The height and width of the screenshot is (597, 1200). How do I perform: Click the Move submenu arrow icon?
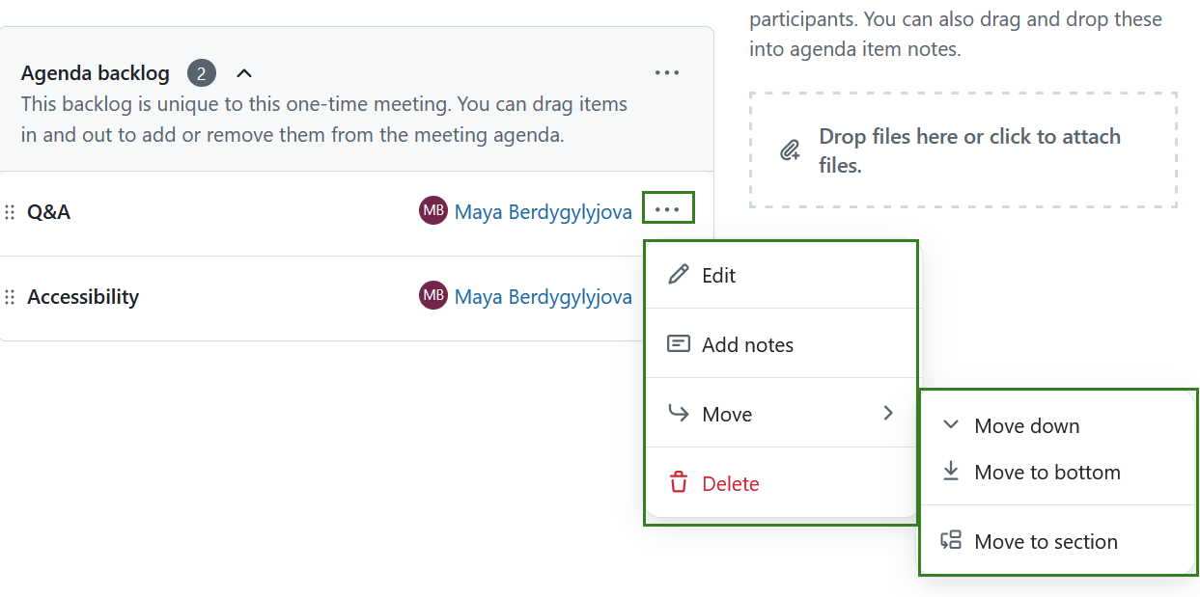pos(887,413)
